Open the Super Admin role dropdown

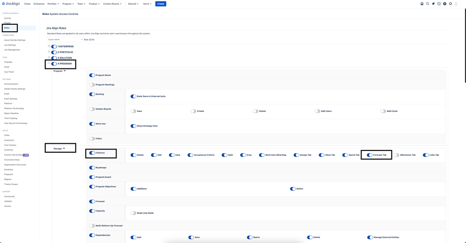coord(65,40)
